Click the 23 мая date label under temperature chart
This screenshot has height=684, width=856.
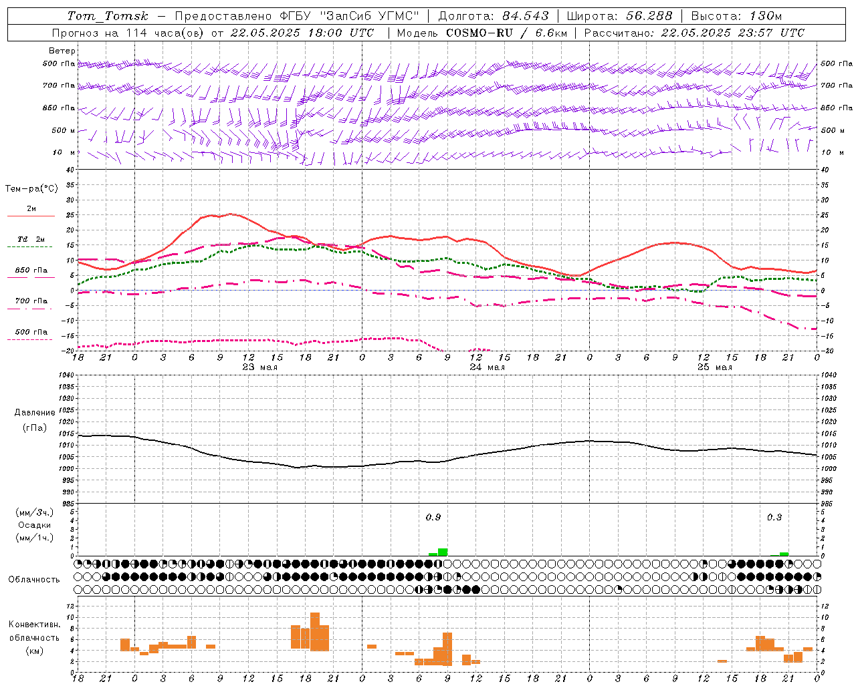[259, 367]
